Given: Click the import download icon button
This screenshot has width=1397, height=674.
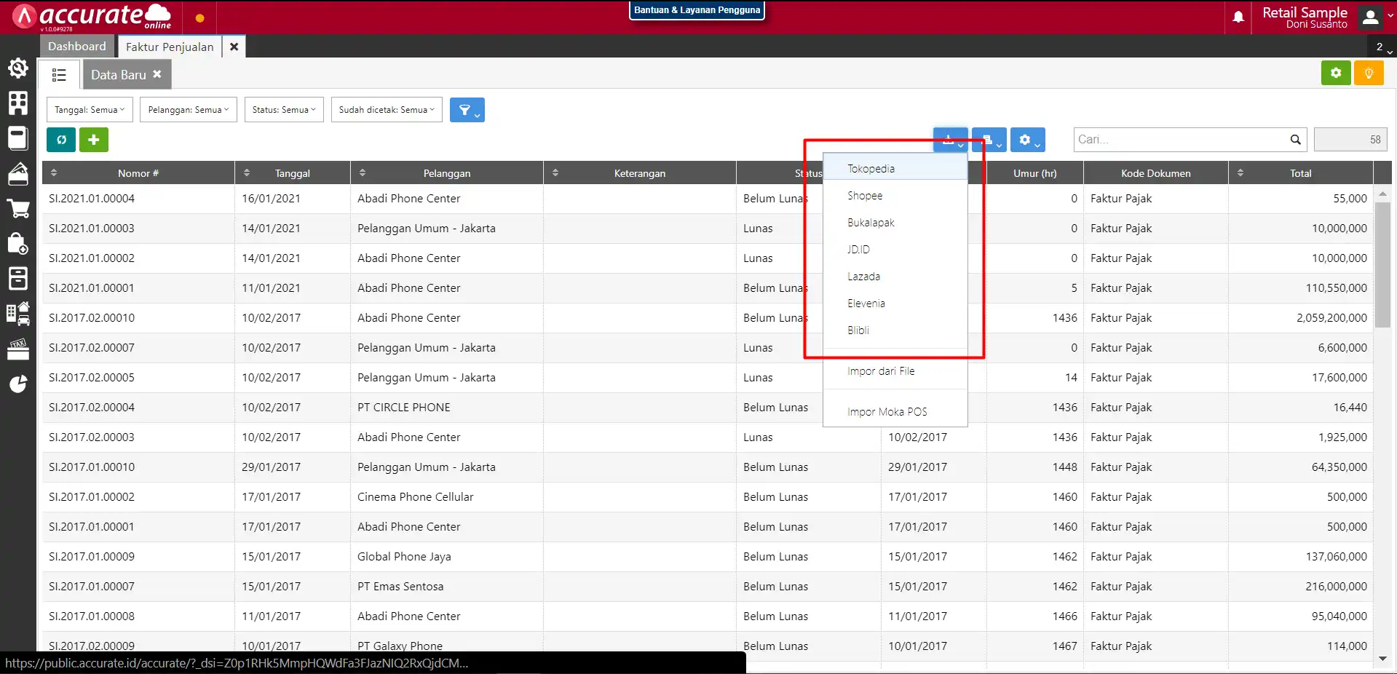Looking at the screenshot, I should (x=950, y=140).
